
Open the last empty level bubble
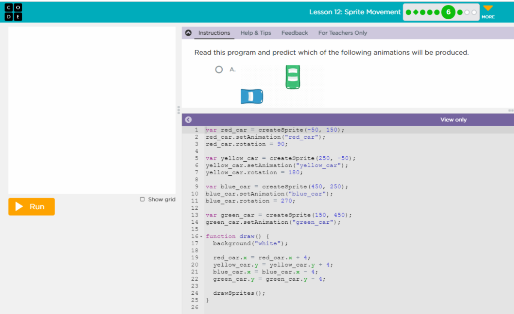(474, 12)
